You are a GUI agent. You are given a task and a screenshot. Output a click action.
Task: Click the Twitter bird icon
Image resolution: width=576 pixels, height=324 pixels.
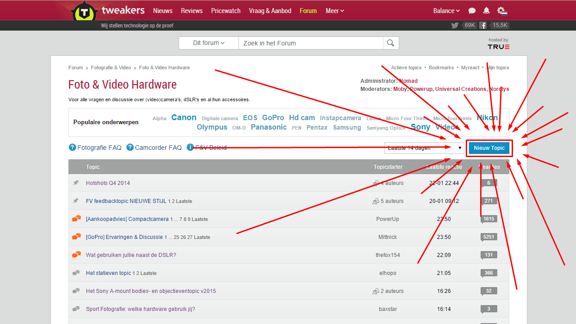point(455,26)
